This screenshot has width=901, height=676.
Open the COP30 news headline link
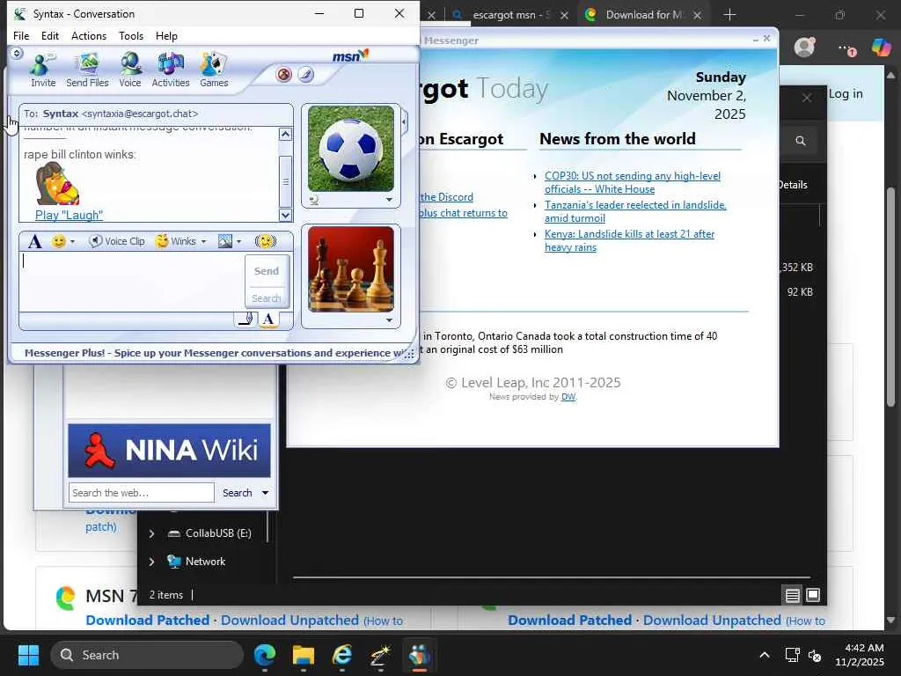coord(632,183)
